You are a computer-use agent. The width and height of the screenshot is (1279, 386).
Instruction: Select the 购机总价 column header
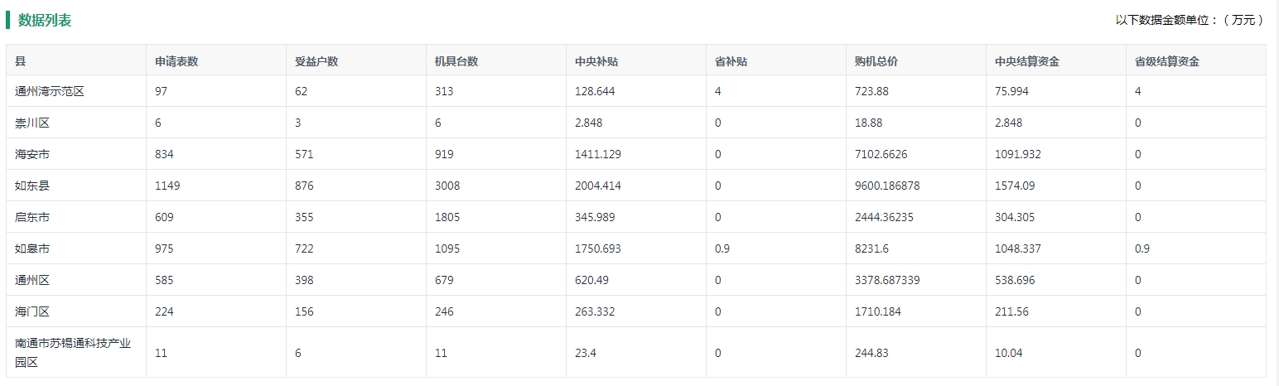[876, 60]
